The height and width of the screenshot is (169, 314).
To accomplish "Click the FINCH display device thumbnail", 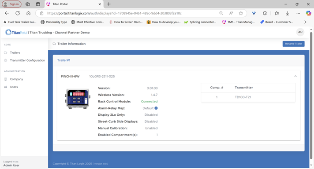I will point(78,99).
